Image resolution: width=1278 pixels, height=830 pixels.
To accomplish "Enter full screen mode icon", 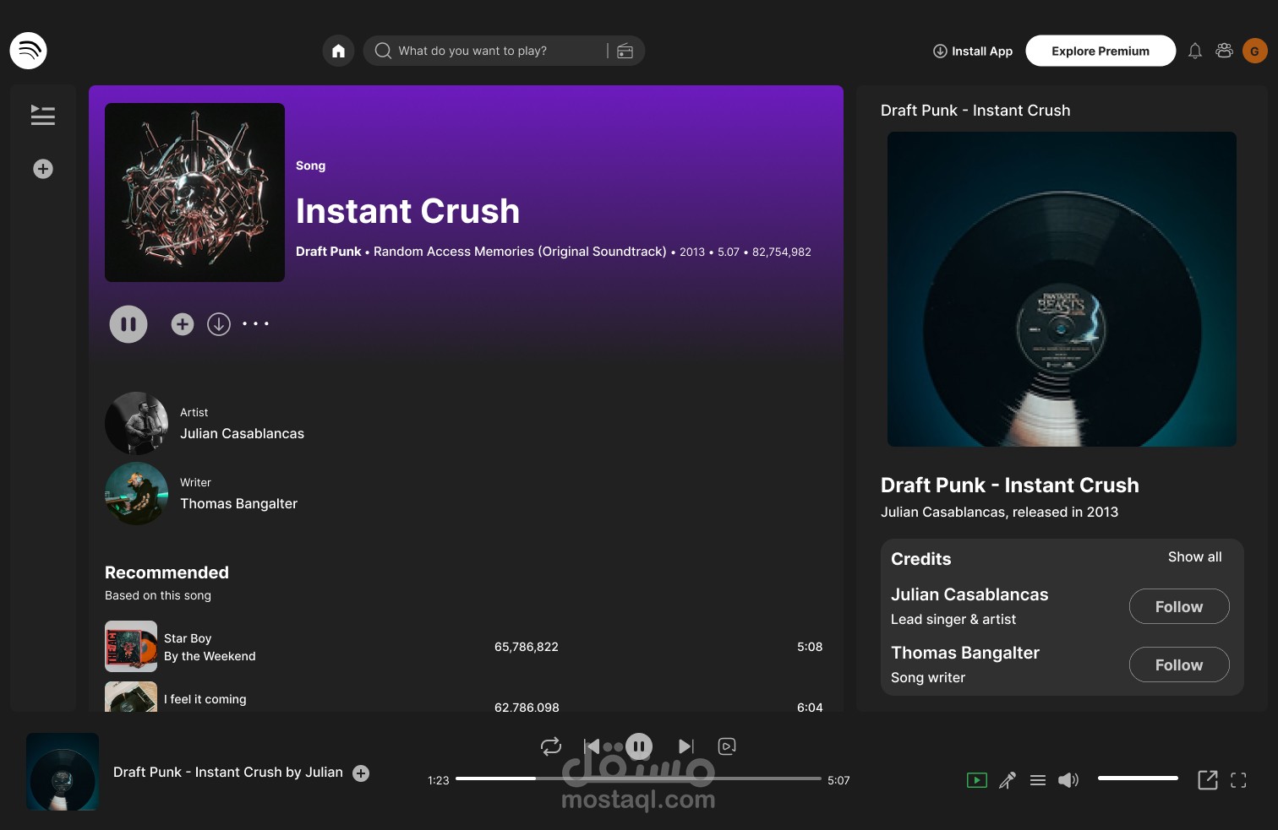I will (x=1238, y=780).
